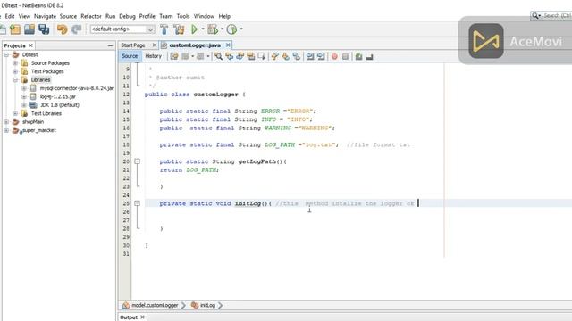
Task: Launch the Profile Project toolbar icon
Action: [x=231, y=29]
